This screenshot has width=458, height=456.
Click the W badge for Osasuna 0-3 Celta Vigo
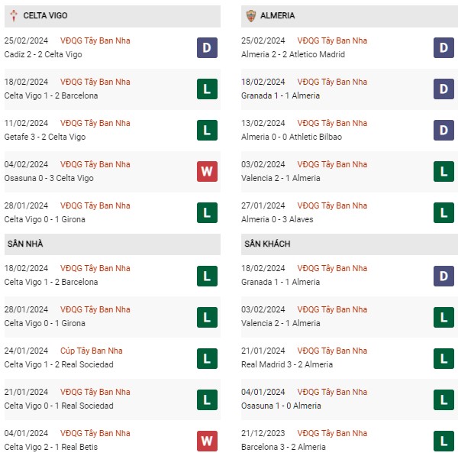207,171
